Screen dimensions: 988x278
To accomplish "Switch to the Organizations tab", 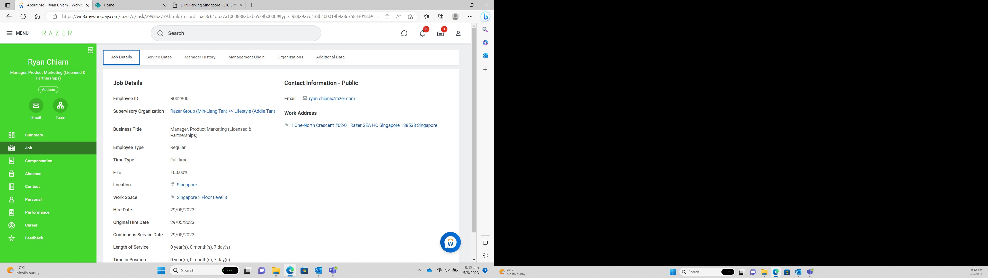I will [290, 57].
